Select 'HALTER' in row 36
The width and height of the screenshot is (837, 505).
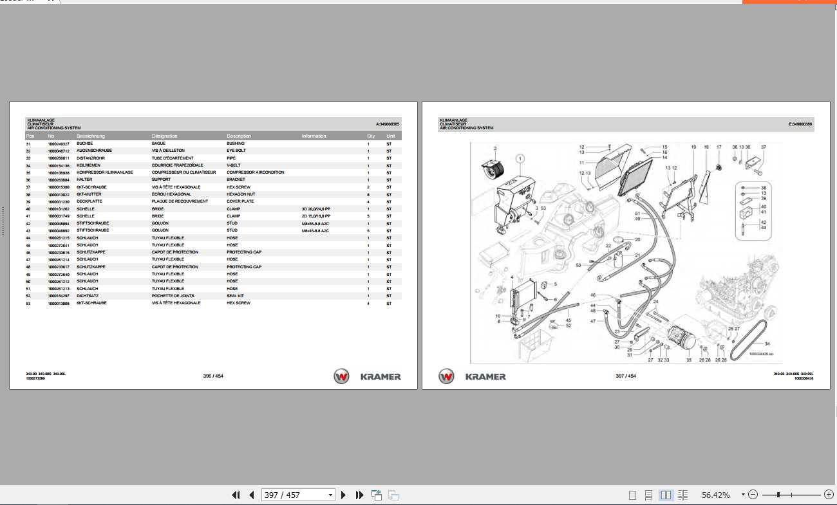84,179
